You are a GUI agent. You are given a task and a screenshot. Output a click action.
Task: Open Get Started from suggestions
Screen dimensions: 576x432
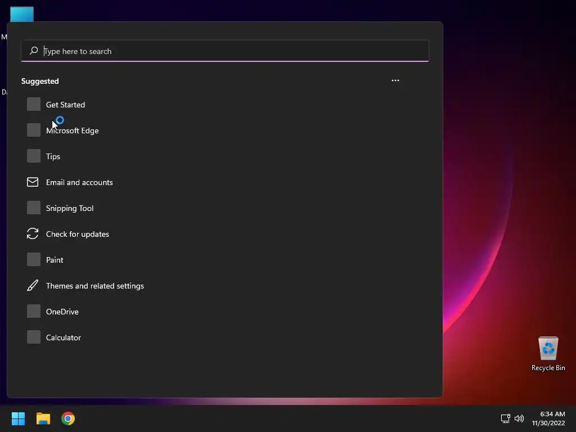coord(65,105)
